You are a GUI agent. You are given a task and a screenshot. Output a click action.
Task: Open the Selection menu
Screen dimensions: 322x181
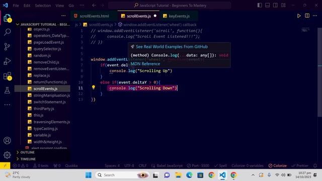click(x=43, y=6)
